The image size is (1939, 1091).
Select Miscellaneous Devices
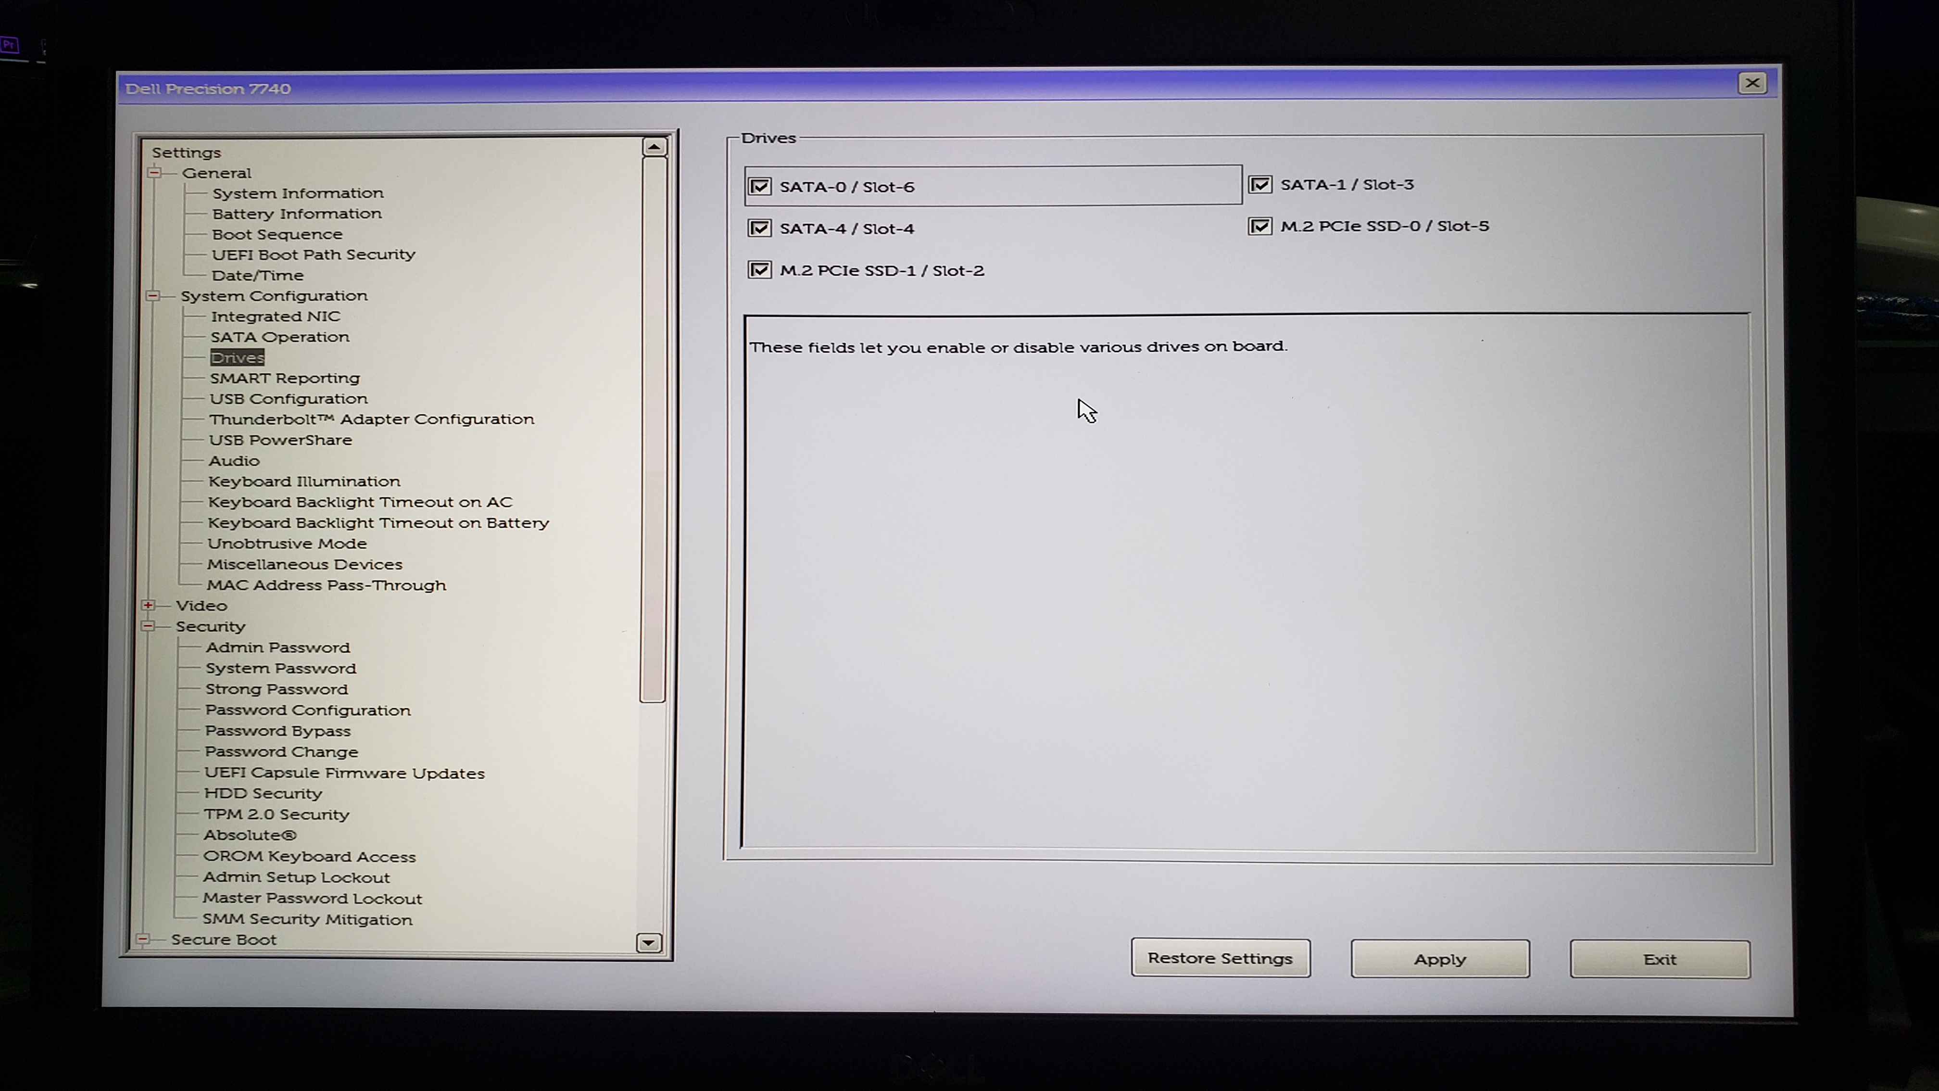tap(305, 564)
